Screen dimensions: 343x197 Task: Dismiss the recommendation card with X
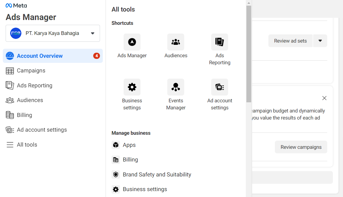click(324, 98)
